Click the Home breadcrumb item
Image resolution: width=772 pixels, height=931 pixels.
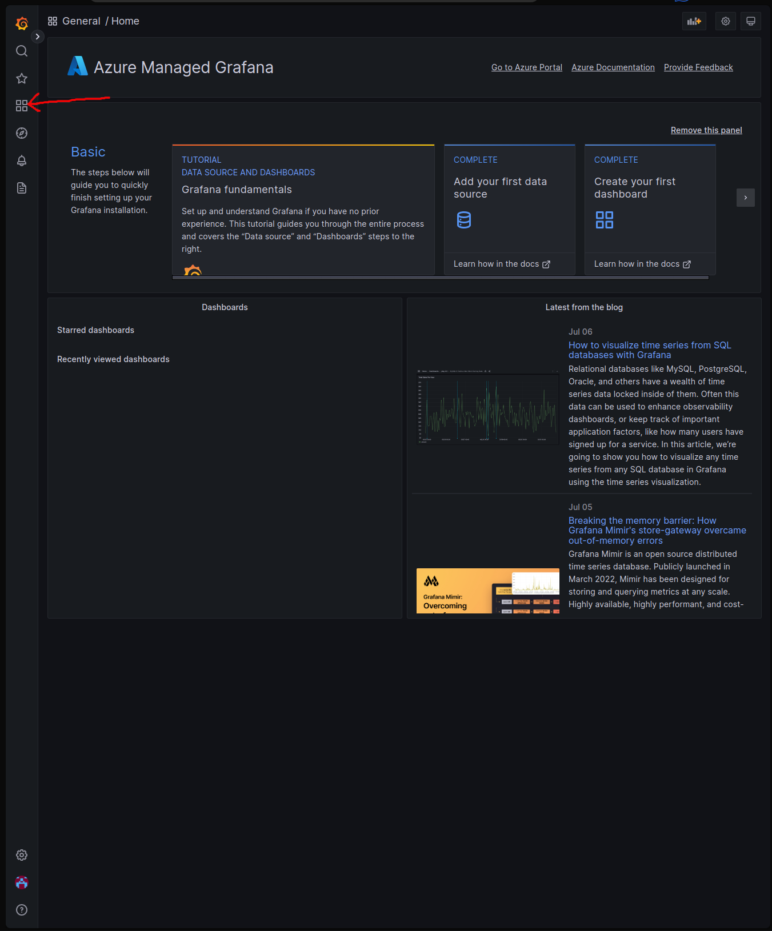click(125, 21)
